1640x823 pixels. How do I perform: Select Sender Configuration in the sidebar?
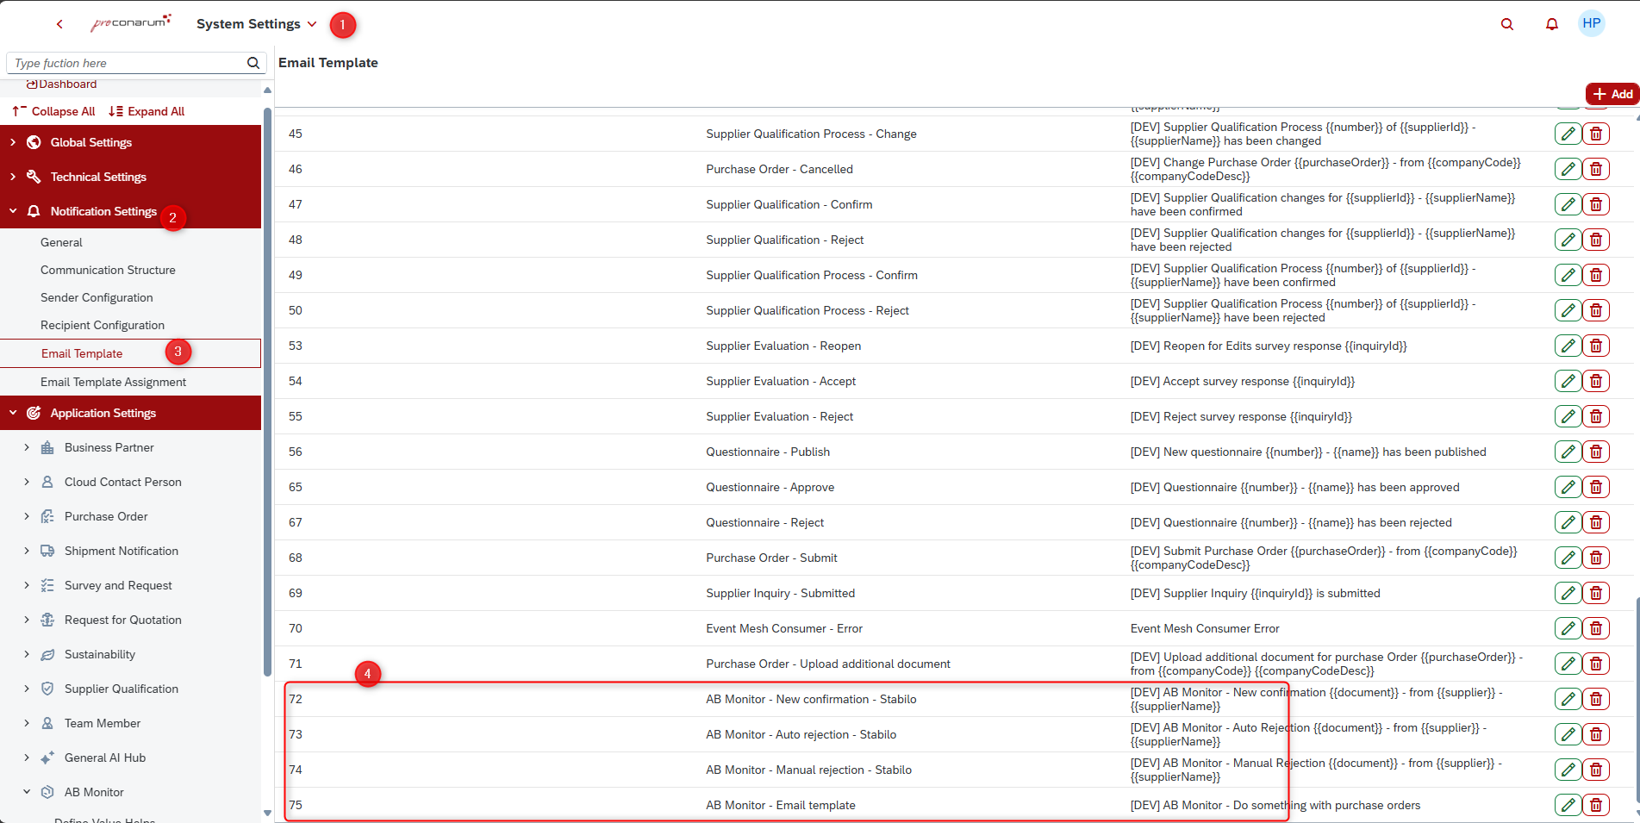[x=97, y=297]
